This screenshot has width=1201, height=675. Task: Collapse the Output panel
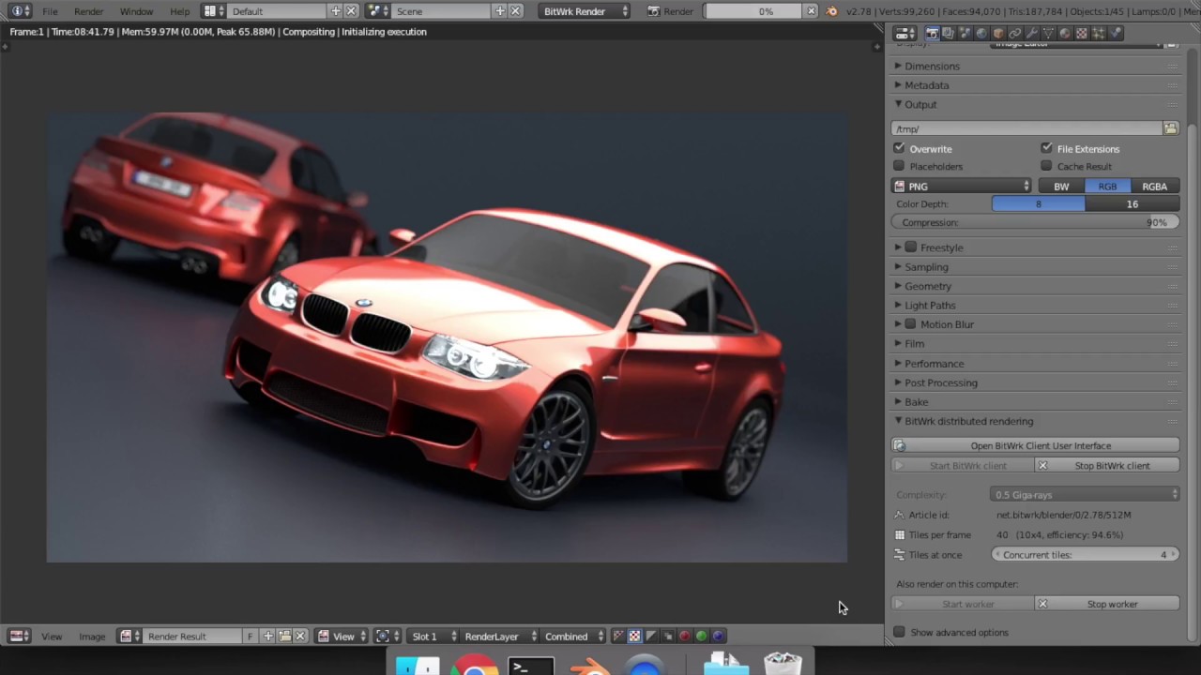point(920,104)
